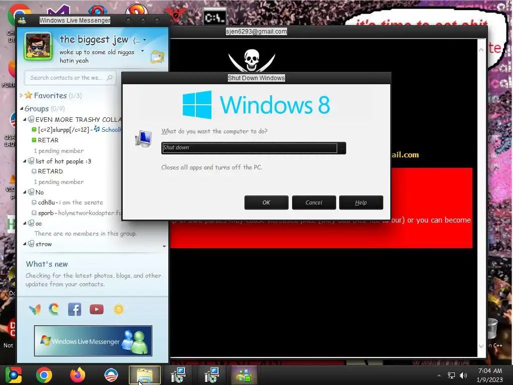Open the sun weather icon in Messenger
This screenshot has height=385, width=513.
click(118, 309)
